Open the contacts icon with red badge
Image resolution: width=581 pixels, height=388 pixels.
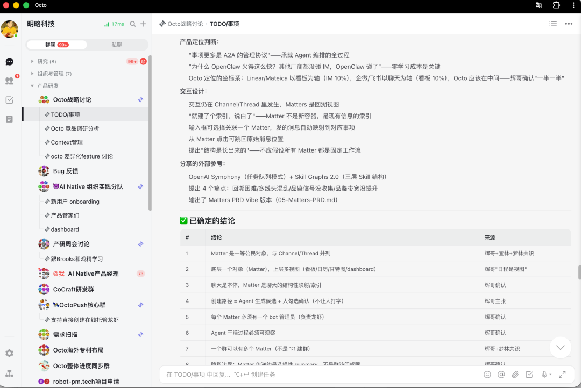10,81
